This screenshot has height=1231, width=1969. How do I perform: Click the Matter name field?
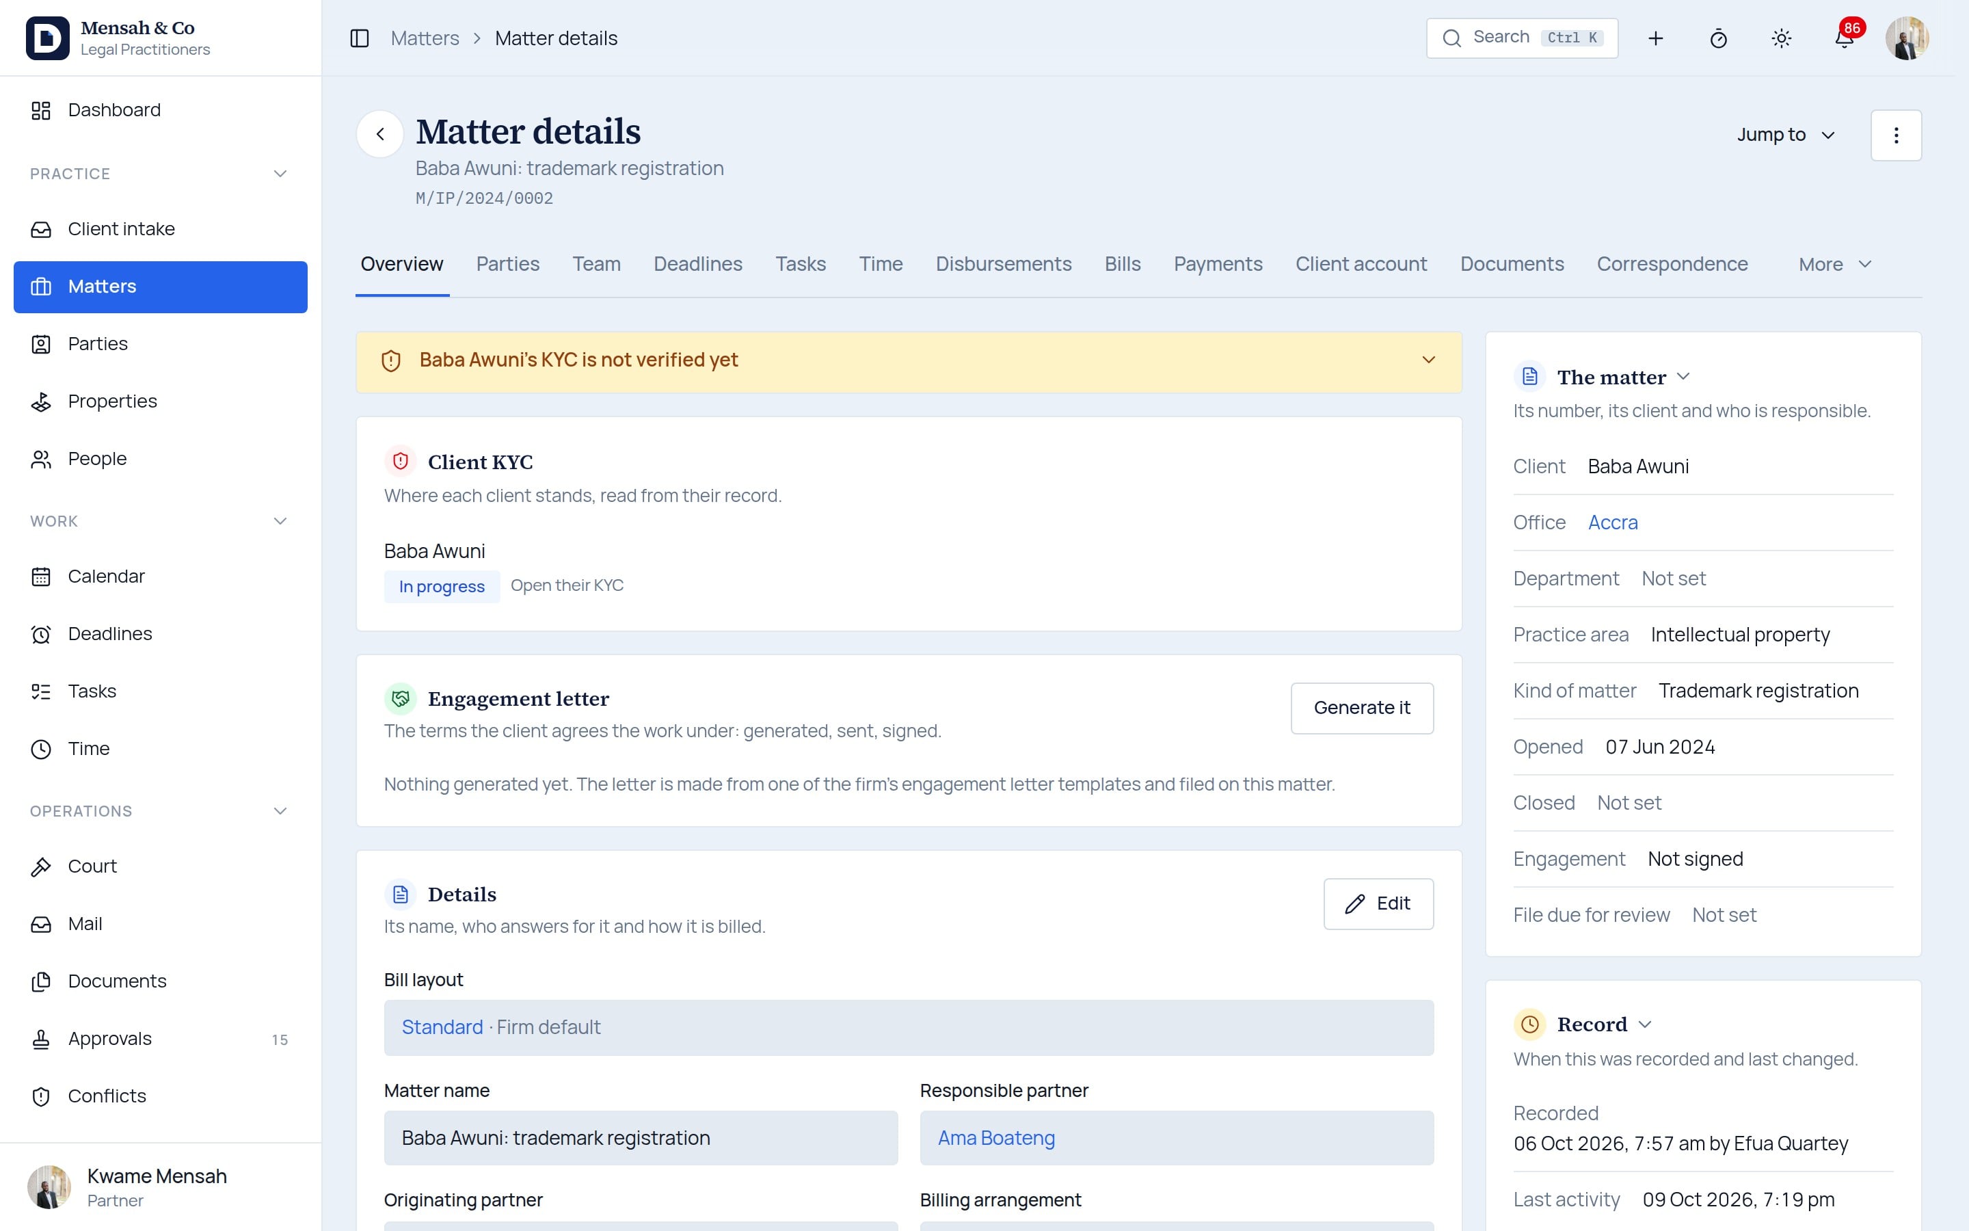coord(641,1138)
